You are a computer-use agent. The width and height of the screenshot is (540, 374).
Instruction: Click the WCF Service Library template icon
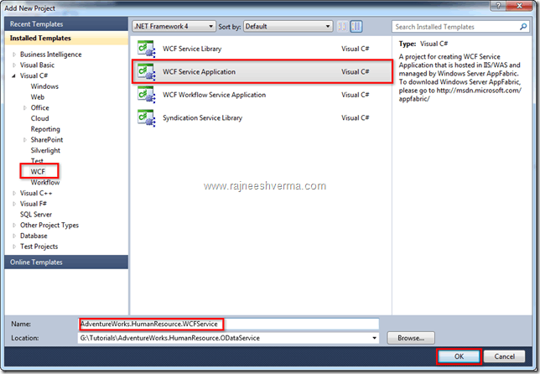[x=147, y=49]
